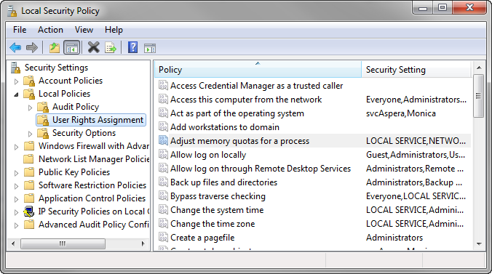Click the Export List toolbar icon

click(x=111, y=48)
